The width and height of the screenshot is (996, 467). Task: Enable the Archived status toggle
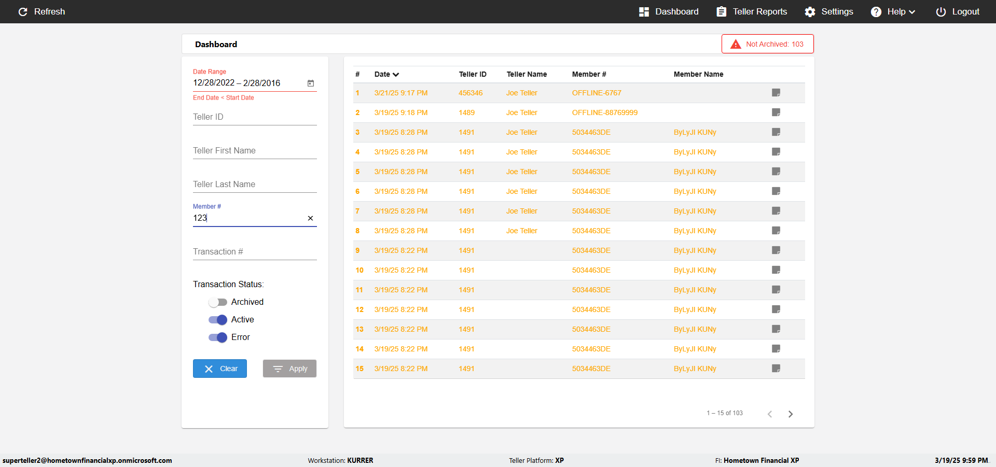pos(218,302)
